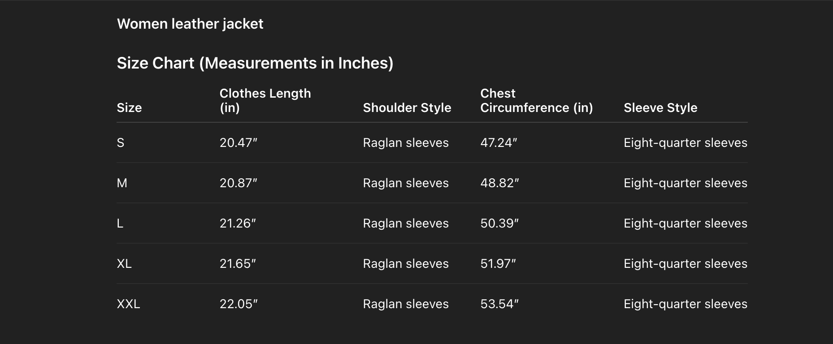
Task: Select the XXL size row label
Action: pyautogui.click(x=128, y=304)
